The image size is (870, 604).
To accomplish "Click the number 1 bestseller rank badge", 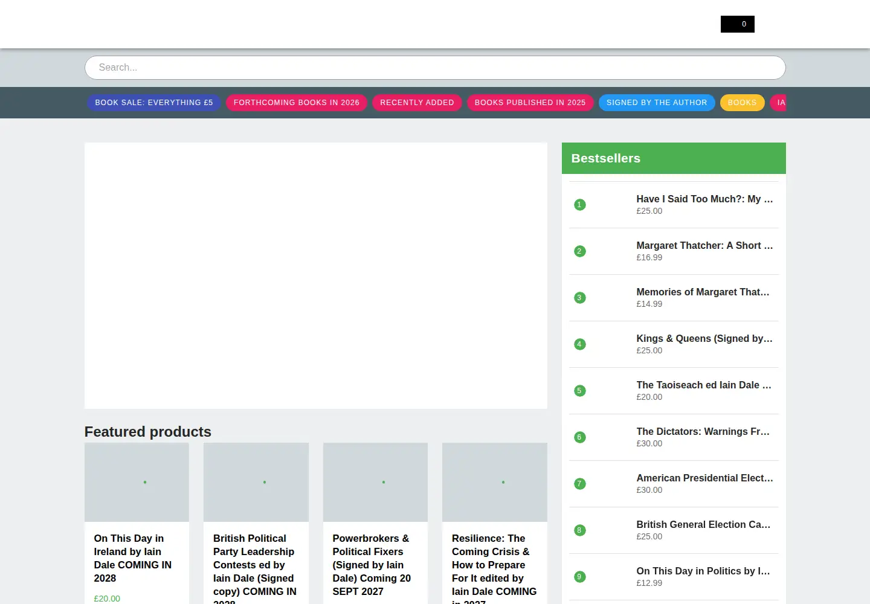I will pos(579,205).
